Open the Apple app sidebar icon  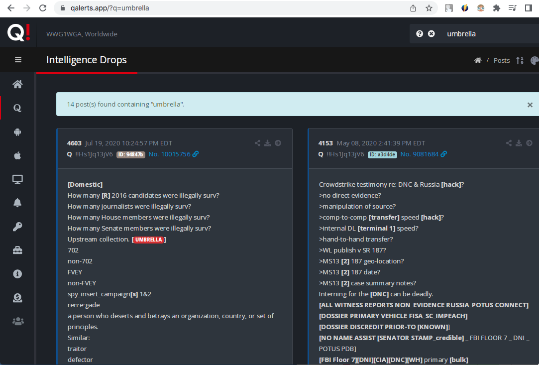point(17,155)
